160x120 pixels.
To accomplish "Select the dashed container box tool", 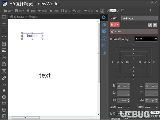I will point(4,17).
